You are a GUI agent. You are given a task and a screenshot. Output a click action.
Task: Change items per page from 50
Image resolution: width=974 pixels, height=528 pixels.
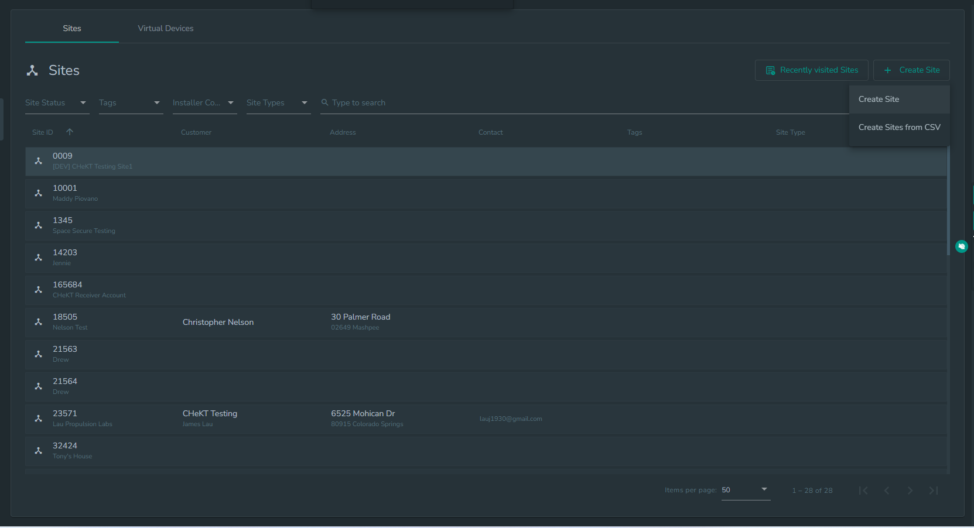pos(746,490)
